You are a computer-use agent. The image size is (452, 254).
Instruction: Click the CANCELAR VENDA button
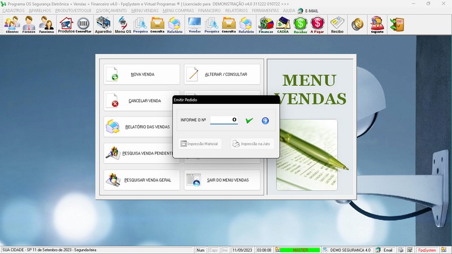(138, 101)
